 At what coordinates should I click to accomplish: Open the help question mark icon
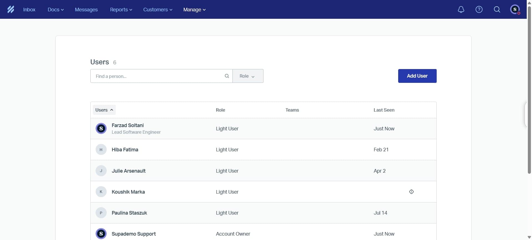coord(479,9)
